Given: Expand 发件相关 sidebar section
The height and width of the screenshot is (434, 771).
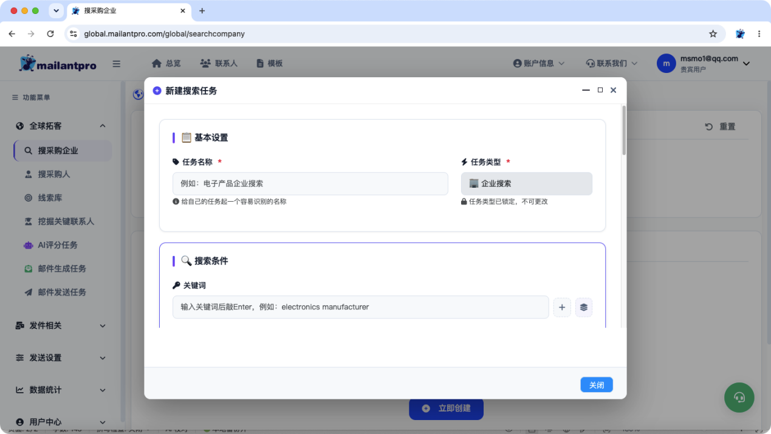Looking at the screenshot, I should [61, 326].
